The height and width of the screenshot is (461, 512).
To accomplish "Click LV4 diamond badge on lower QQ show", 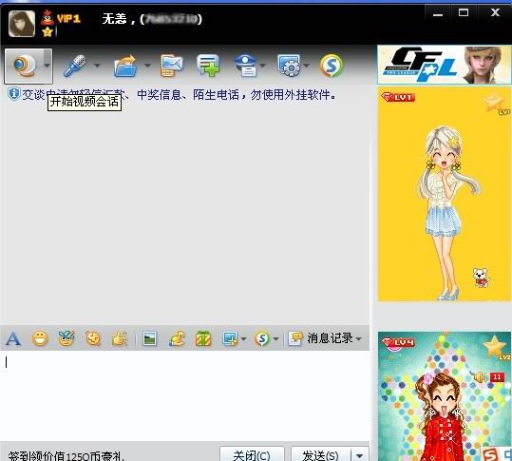I will [398, 342].
